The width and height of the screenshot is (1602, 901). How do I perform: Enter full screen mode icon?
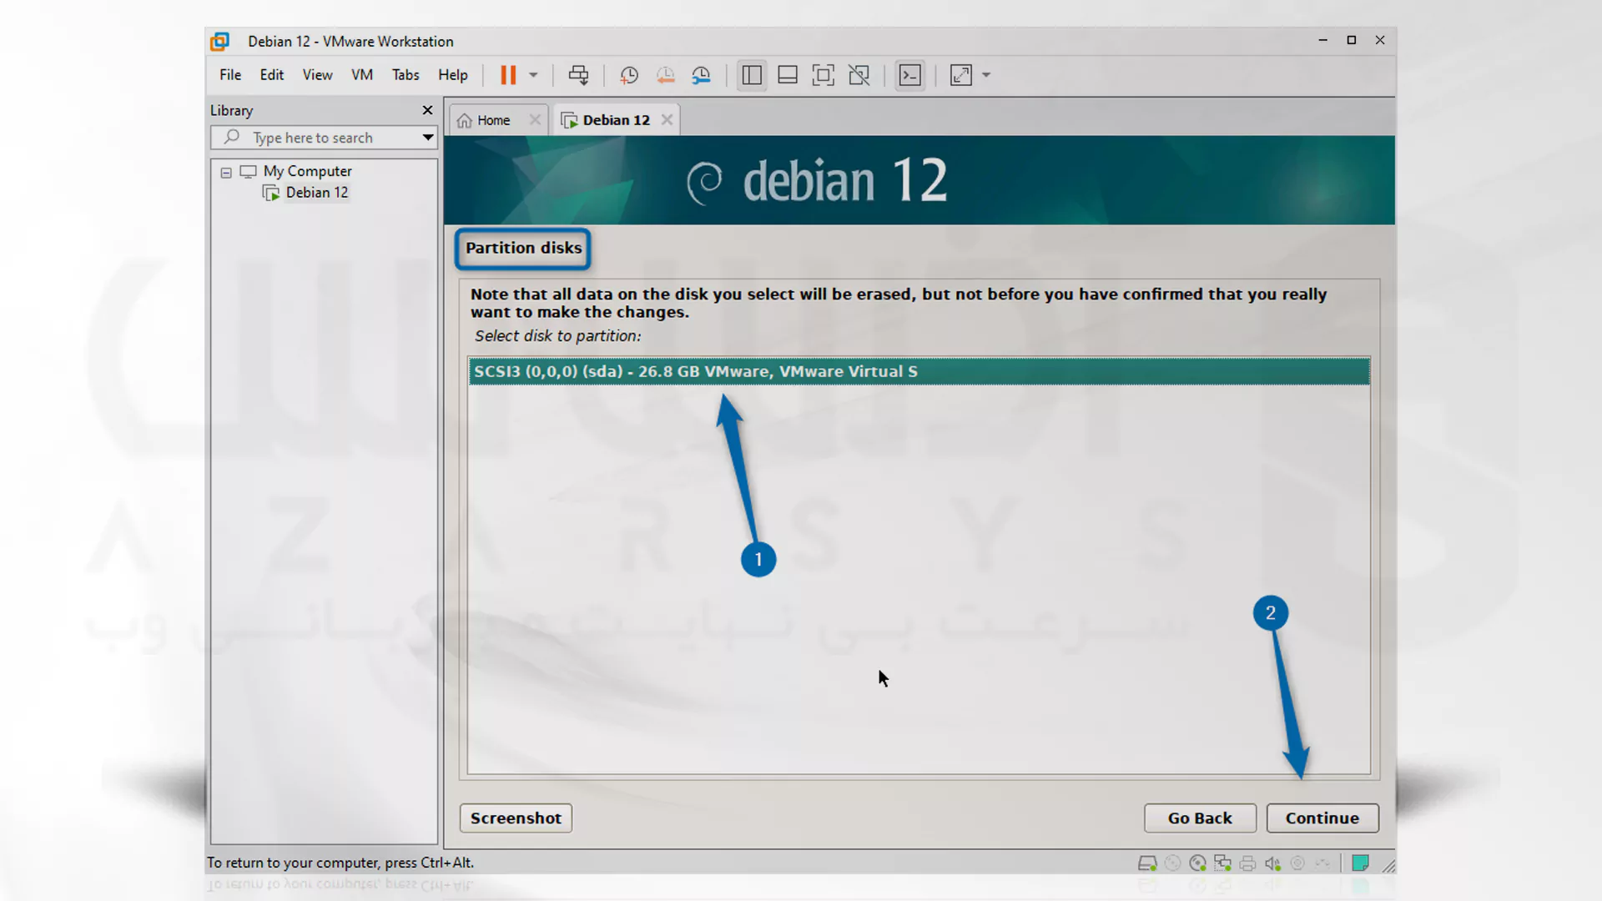coord(824,75)
